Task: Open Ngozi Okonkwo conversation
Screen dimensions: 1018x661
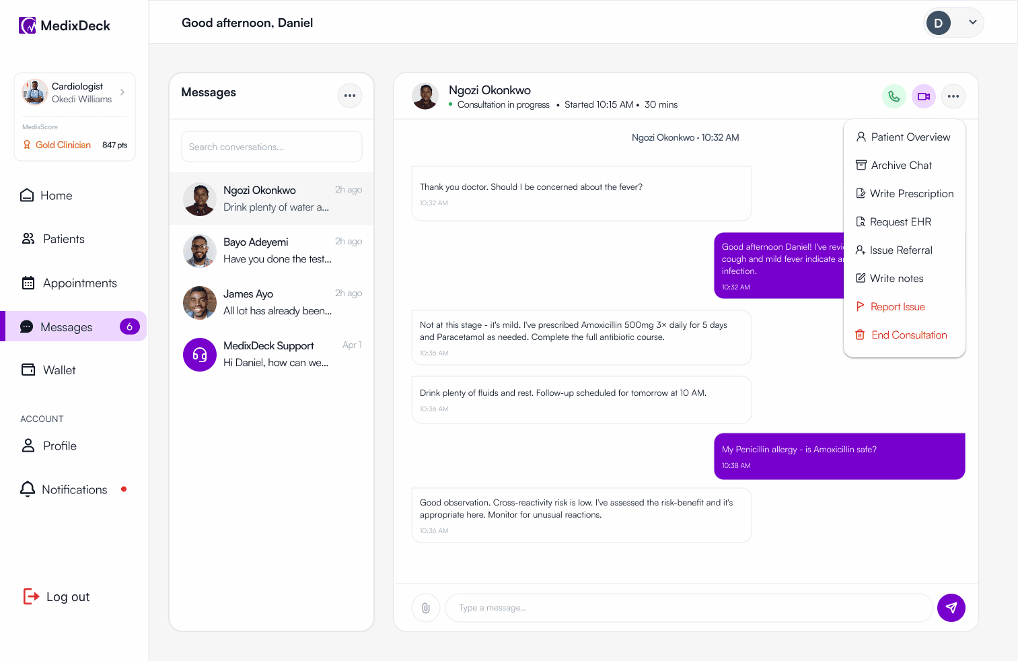Action: tap(272, 199)
